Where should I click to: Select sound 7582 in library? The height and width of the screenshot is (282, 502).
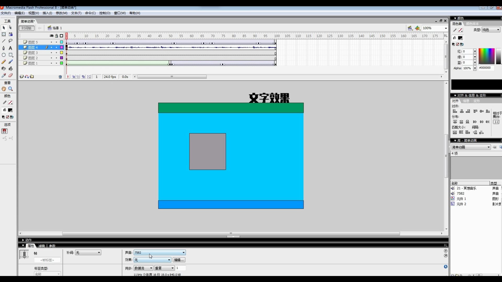click(460, 193)
